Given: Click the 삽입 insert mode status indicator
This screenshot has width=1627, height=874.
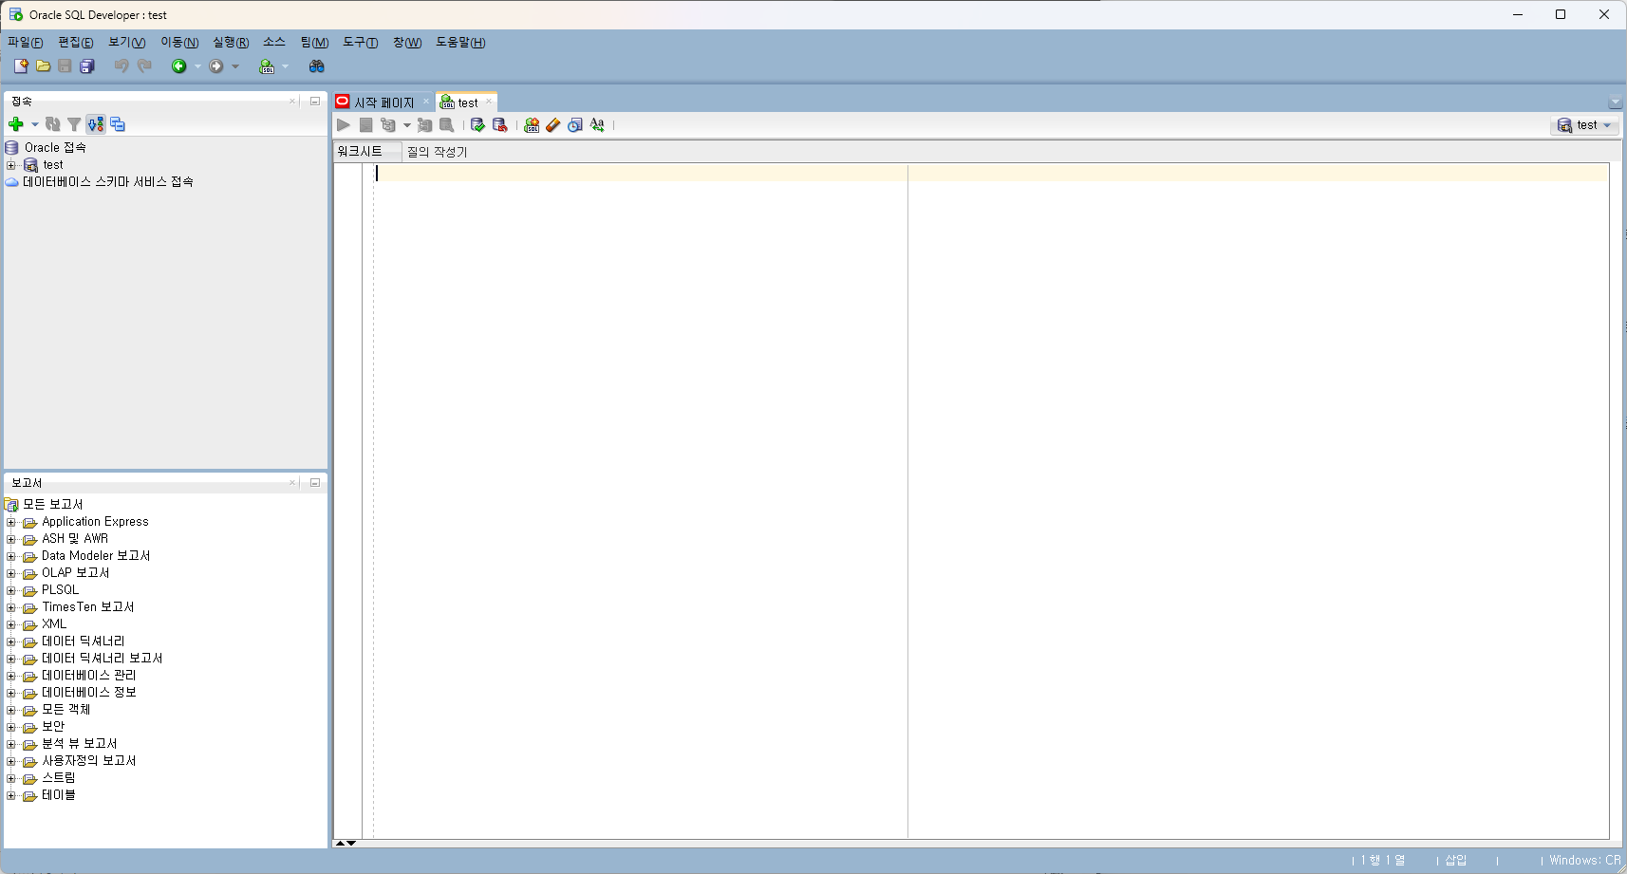Looking at the screenshot, I should click(x=1456, y=861).
